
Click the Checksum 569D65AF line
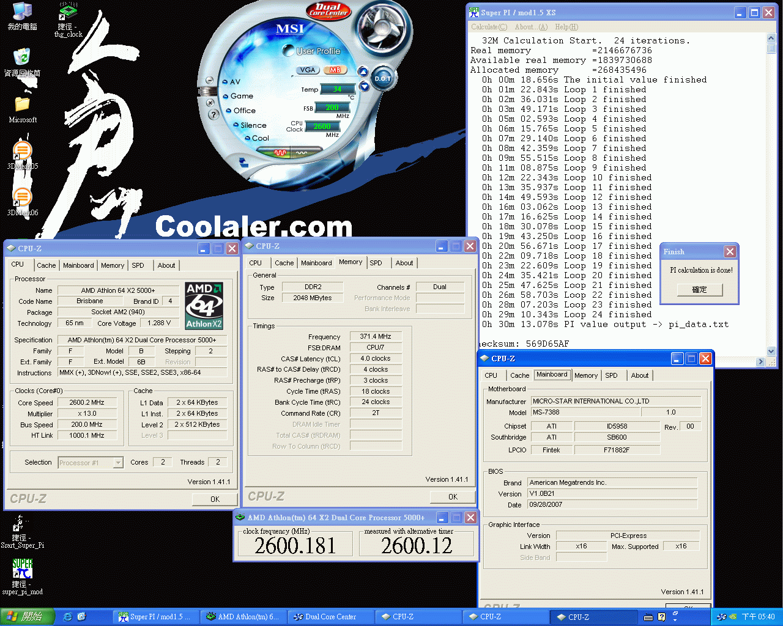(522, 344)
